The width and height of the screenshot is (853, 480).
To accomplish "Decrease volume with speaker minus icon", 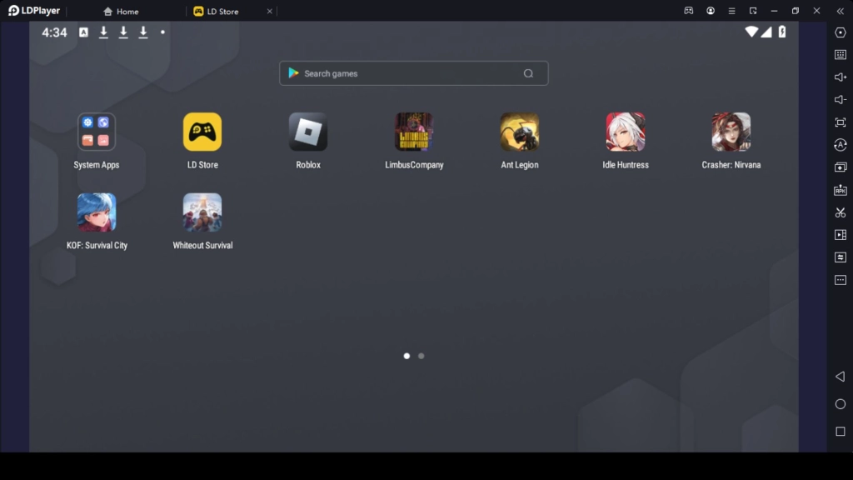I will (x=841, y=100).
